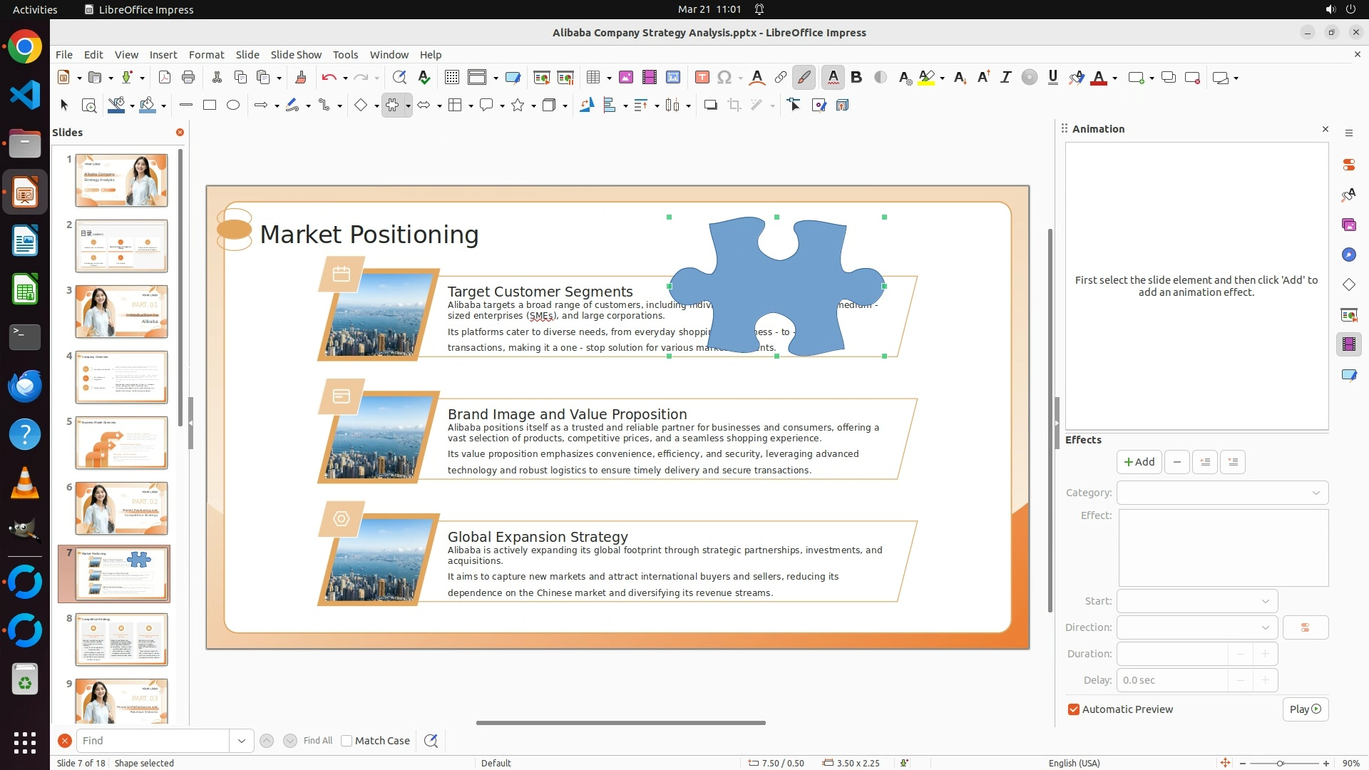This screenshot has height=770, width=1369.
Task: Click the Insert Text Box icon
Action: coord(702,78)
